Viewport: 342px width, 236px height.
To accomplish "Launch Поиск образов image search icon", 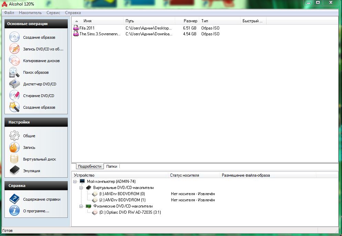I will (14, 72).
